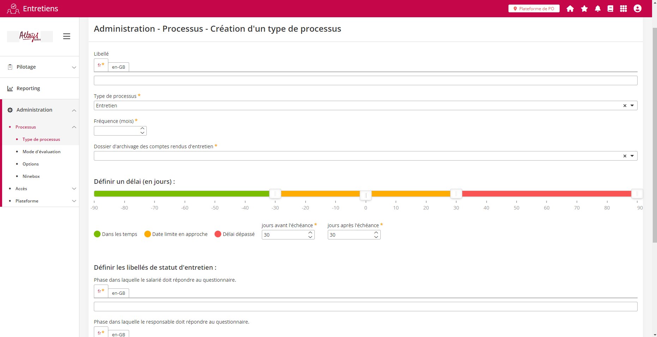Open Dossier d'archivage dropdown arrow

coord(632,156)
